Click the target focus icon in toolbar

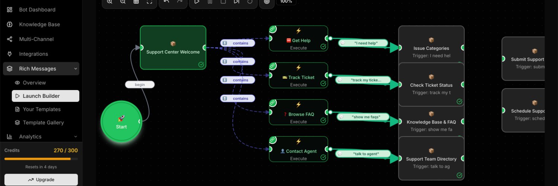click(267, 1)
